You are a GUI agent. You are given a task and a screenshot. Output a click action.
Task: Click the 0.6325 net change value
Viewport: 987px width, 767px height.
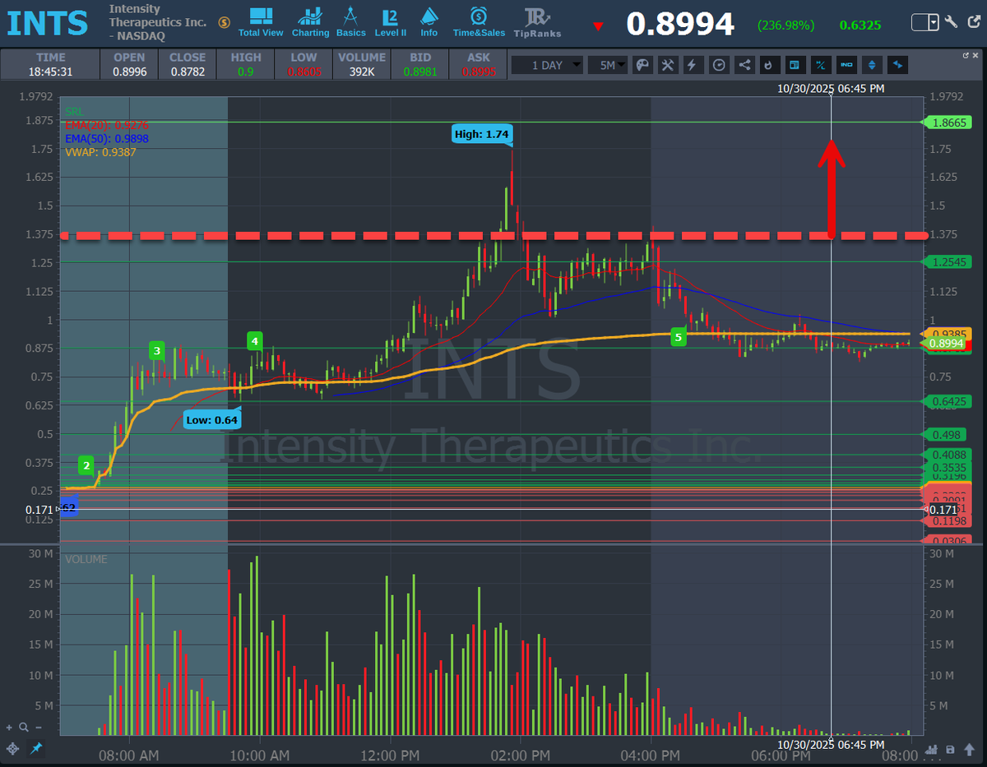point(860,25)
